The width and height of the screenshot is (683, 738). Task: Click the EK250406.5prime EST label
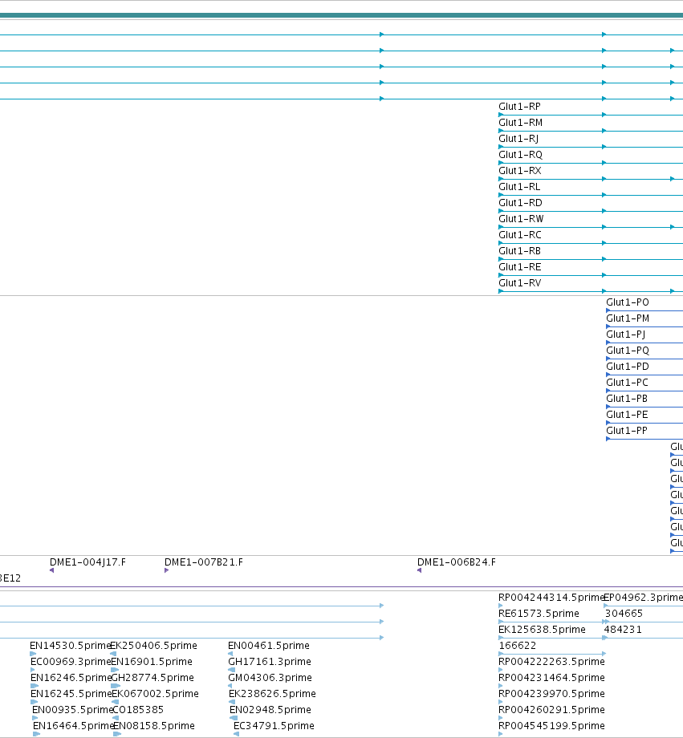coord(153,645)
